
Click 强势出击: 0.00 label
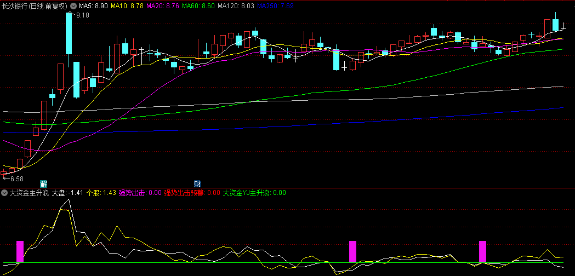pos(140,193)
